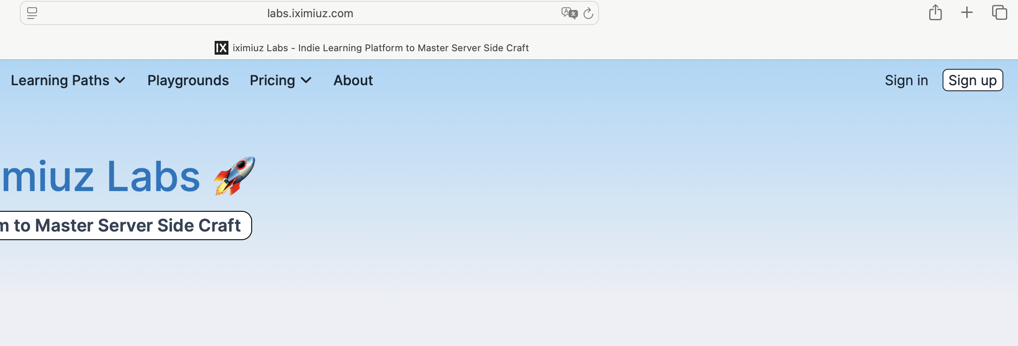
Task: Open the Pricing menu label
Action: [272, 80]
